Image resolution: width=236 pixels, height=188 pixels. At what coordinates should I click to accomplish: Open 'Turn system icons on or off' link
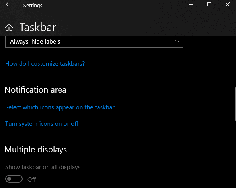click(42, 124)
